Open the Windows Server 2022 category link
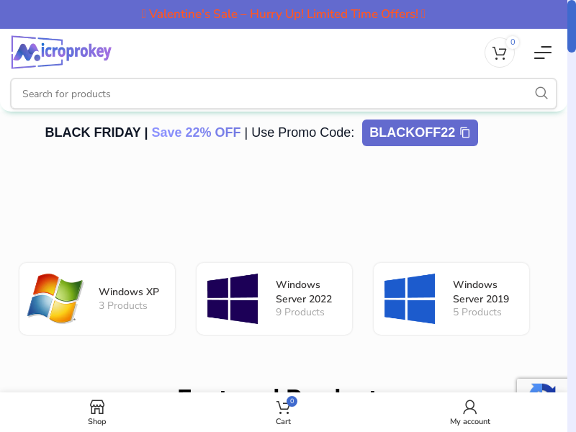This screenshot has height=432, width=576. 304,292
